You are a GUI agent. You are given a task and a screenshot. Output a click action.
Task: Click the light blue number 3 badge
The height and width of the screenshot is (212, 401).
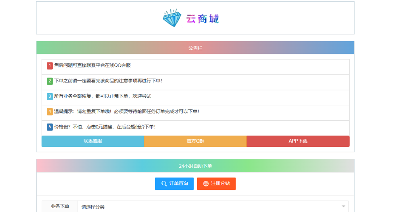pyautogui.click(x=50, y=96)
